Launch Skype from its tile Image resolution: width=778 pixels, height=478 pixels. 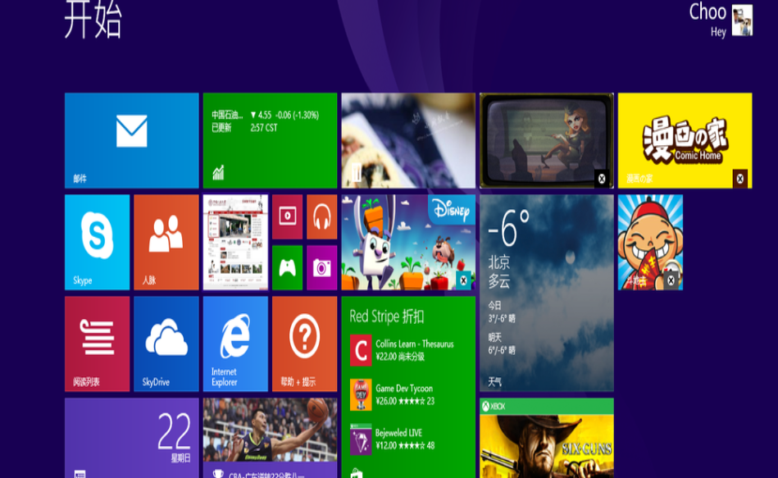click(x=98, y=242)
